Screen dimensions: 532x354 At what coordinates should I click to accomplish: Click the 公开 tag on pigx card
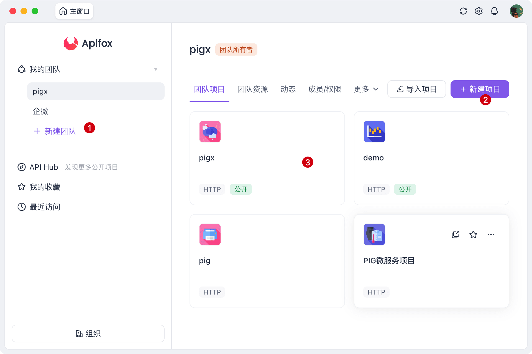point(241,189)
